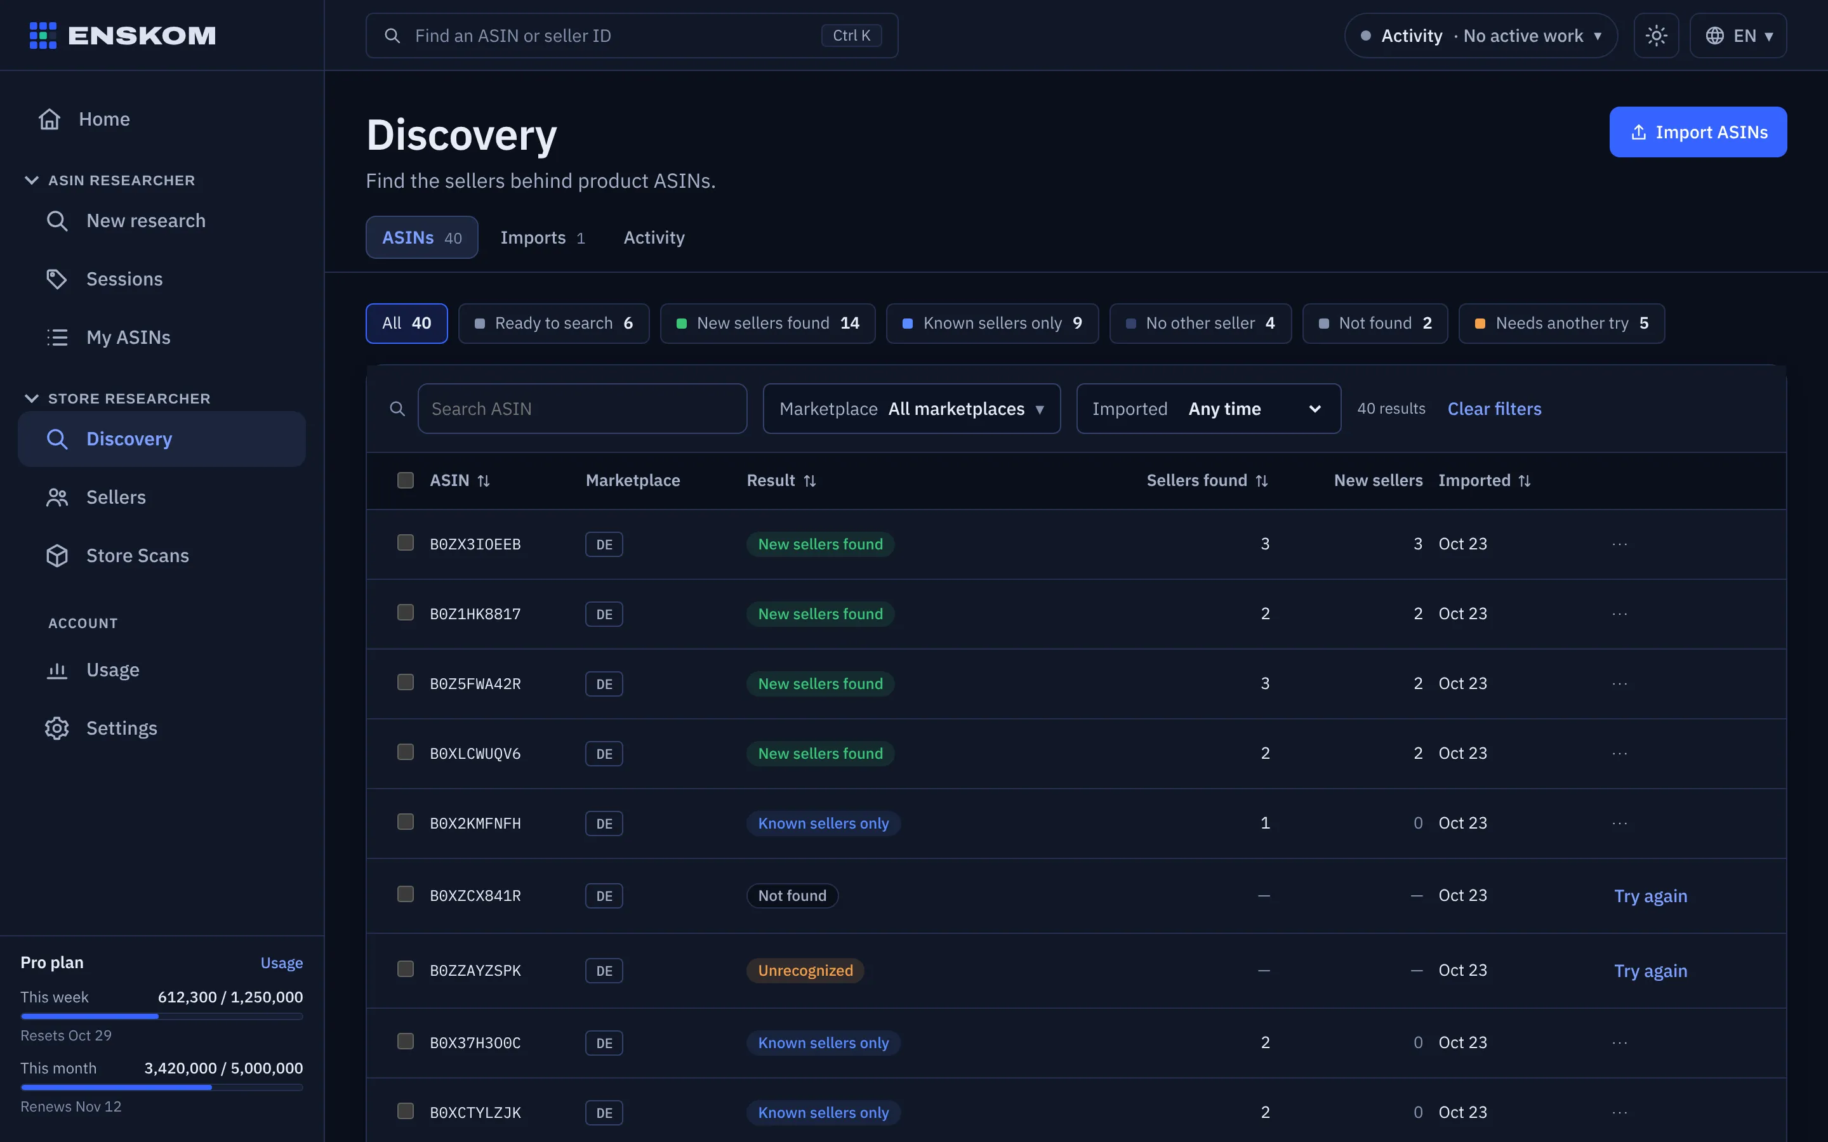Viewport: 1828px width, 1142px height.
Task: Collapse the ASIN Researcher section
Action: click(110, 181)
